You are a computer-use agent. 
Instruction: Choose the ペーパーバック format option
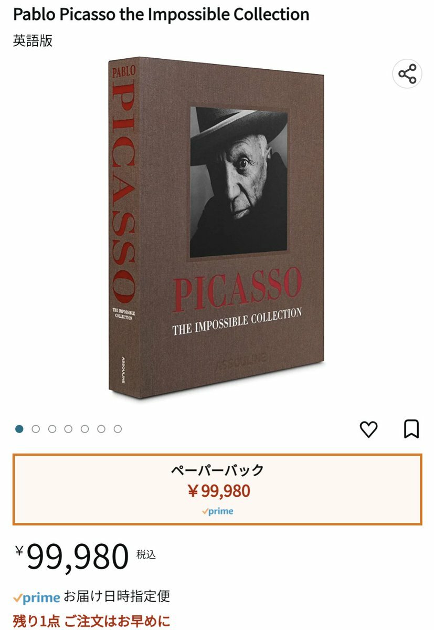(x=217, y=489)
